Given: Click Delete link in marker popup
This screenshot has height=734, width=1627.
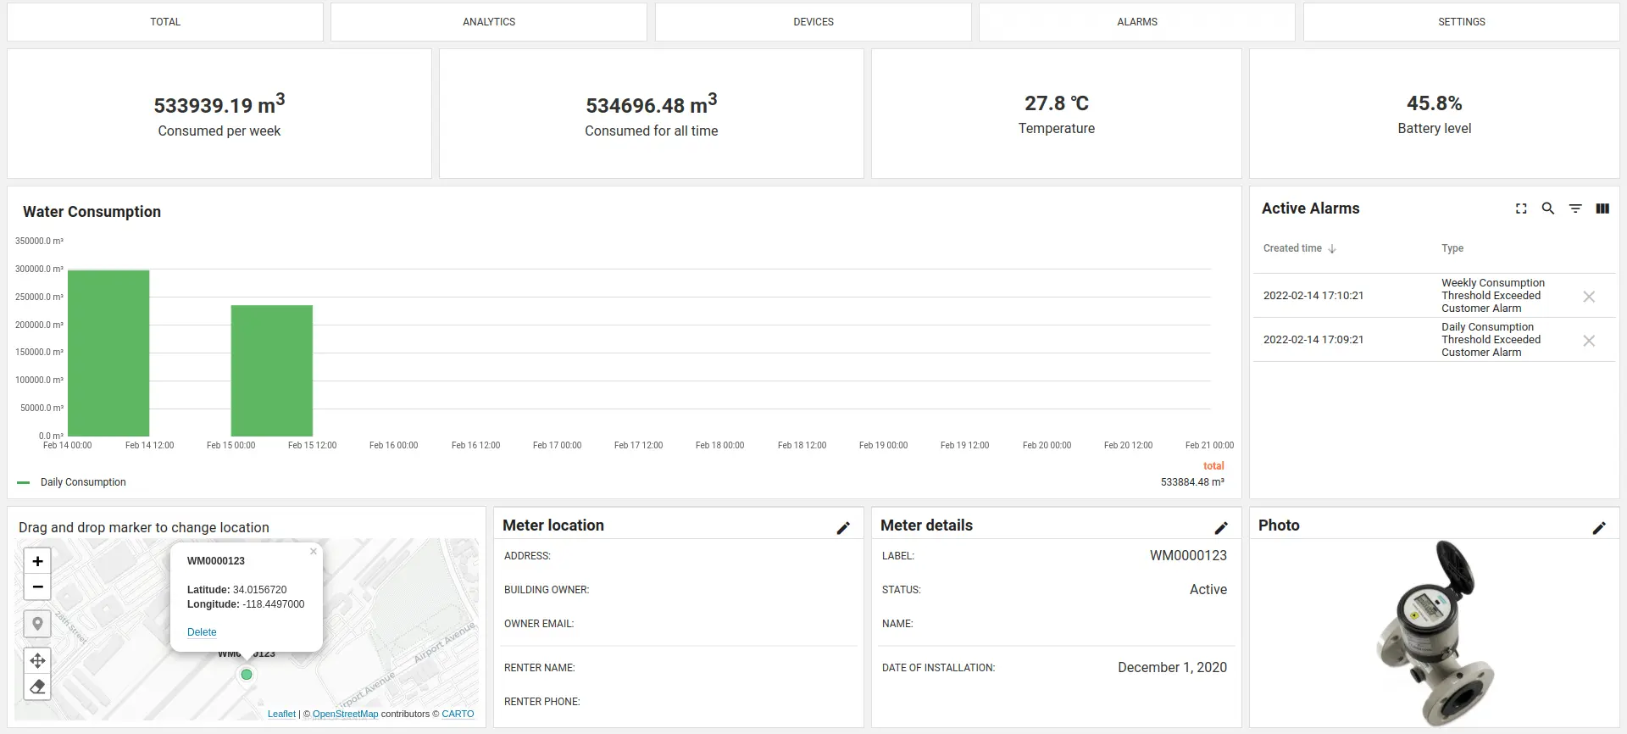Looking at the screenshot, I should click(202, 632).
